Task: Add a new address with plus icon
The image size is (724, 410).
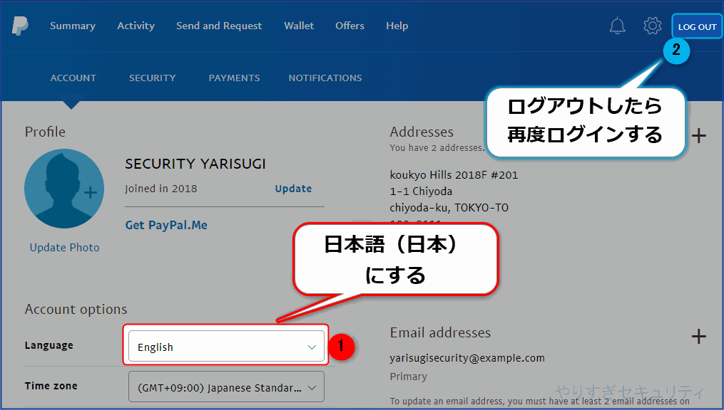Action: tap(698, 135)
